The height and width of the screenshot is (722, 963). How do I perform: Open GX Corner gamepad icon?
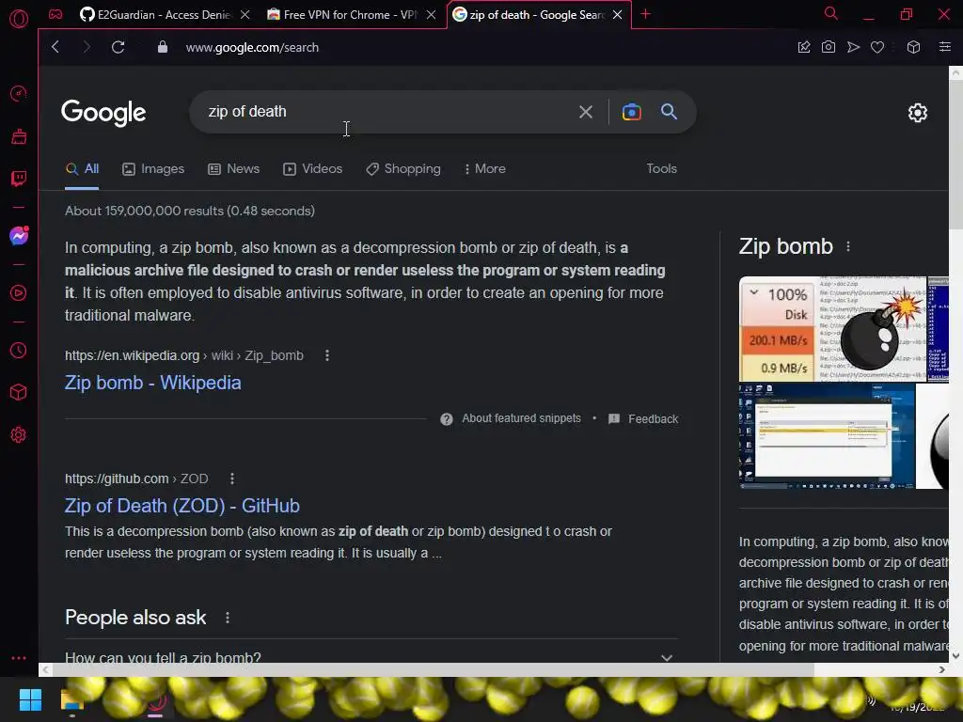[55, 14]
